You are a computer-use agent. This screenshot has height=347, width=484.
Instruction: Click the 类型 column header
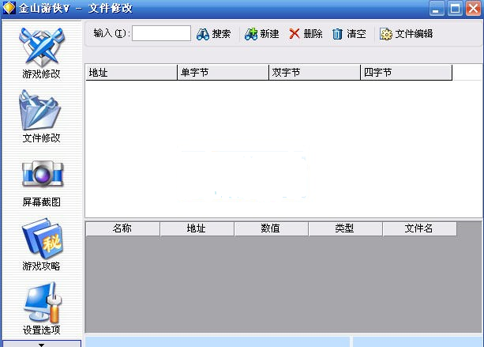tap(345, 228)
